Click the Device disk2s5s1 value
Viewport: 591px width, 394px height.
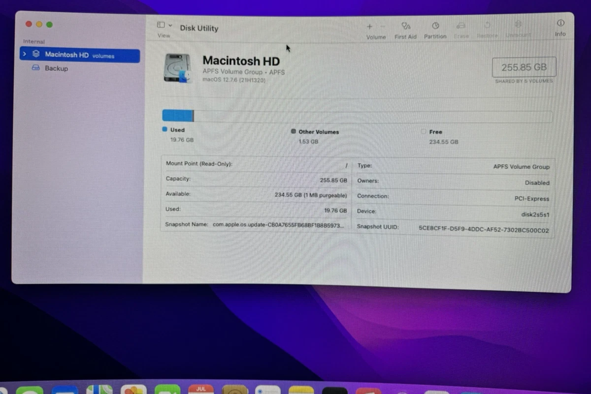pyautogui.click(x=535, y=214)
